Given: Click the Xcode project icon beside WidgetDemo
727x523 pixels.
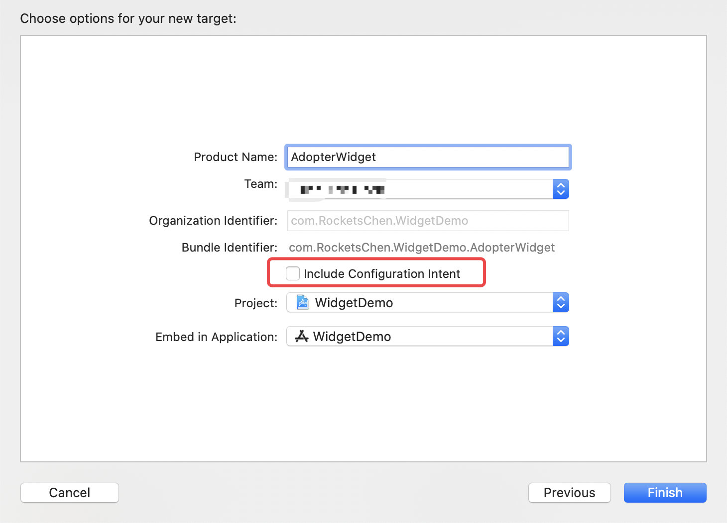Looking at the screenshot, I should click(302, 302).
